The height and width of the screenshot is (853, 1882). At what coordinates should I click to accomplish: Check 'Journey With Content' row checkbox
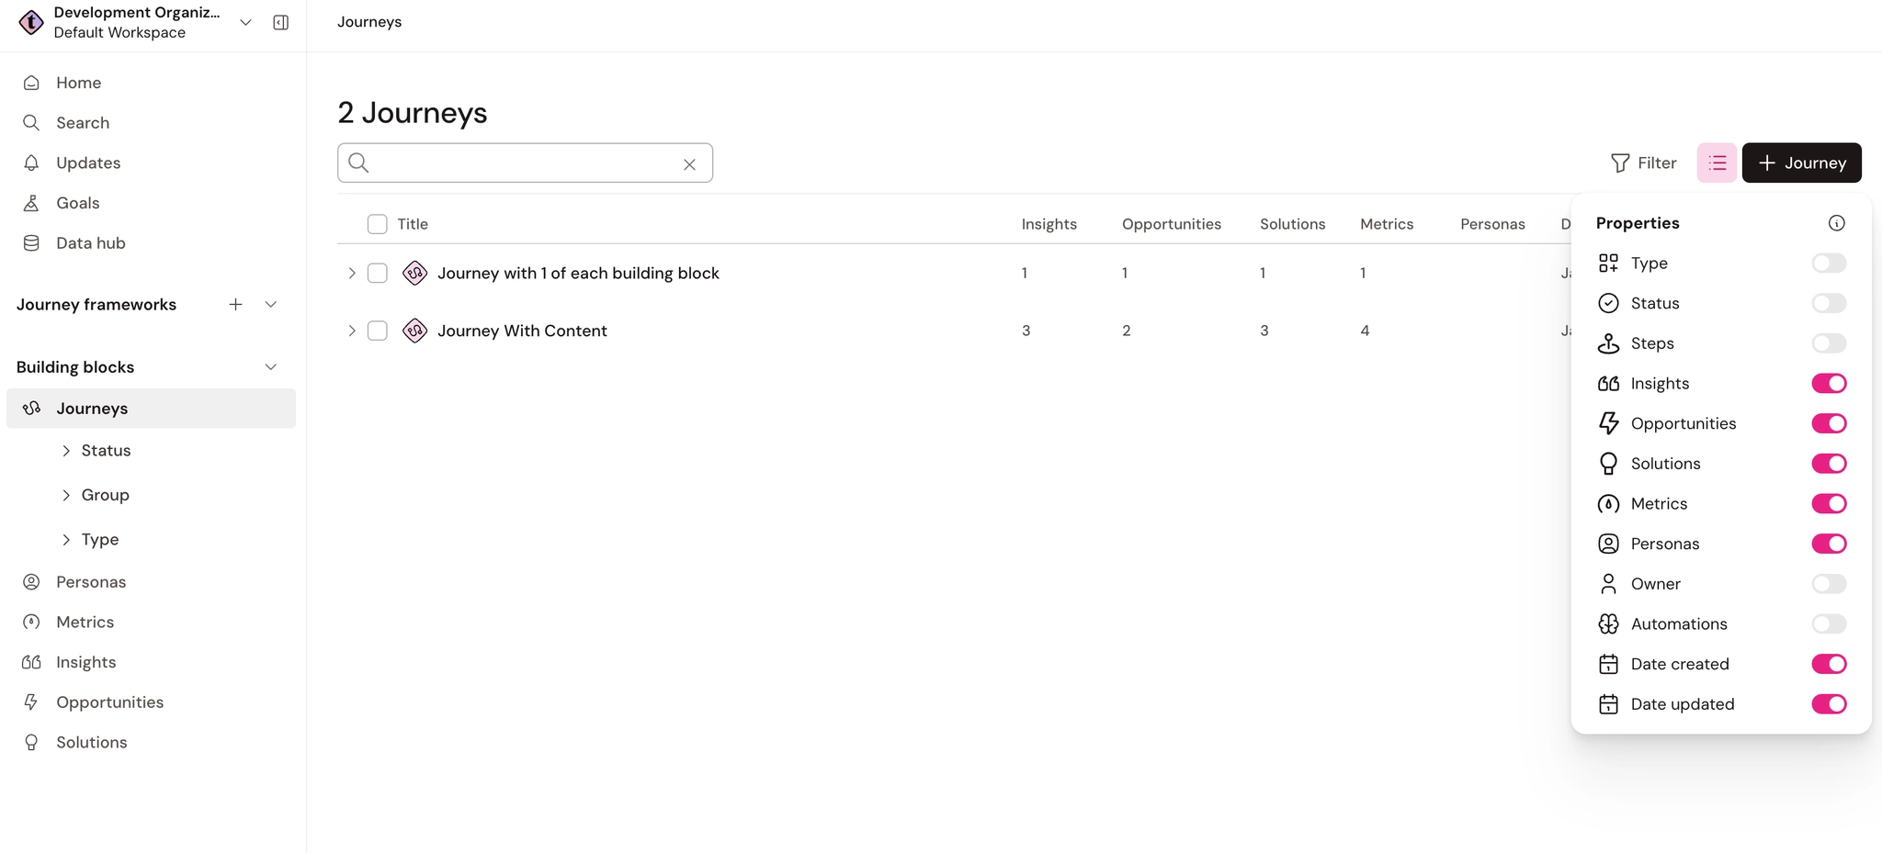click(x=377, y=331)
